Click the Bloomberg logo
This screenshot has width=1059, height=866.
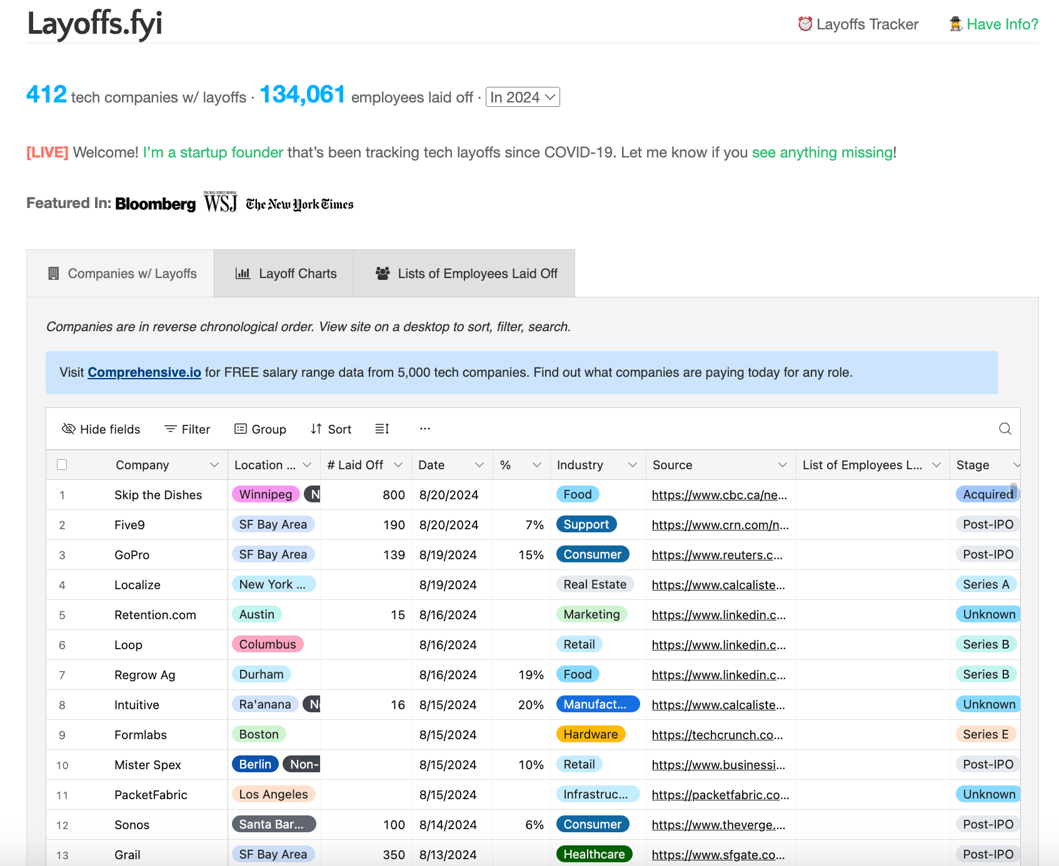[x=156, y=204]
